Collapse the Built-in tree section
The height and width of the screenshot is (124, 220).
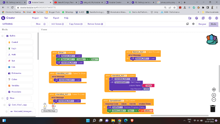(x=2, y=36)
